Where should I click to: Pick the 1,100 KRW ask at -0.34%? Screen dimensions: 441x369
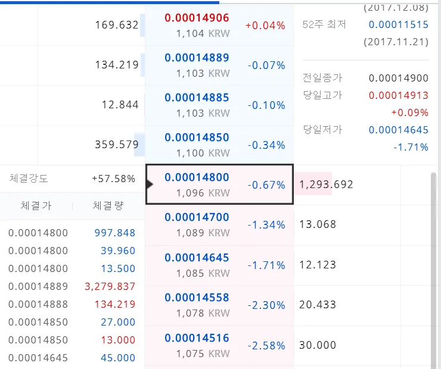click(219, 145)
